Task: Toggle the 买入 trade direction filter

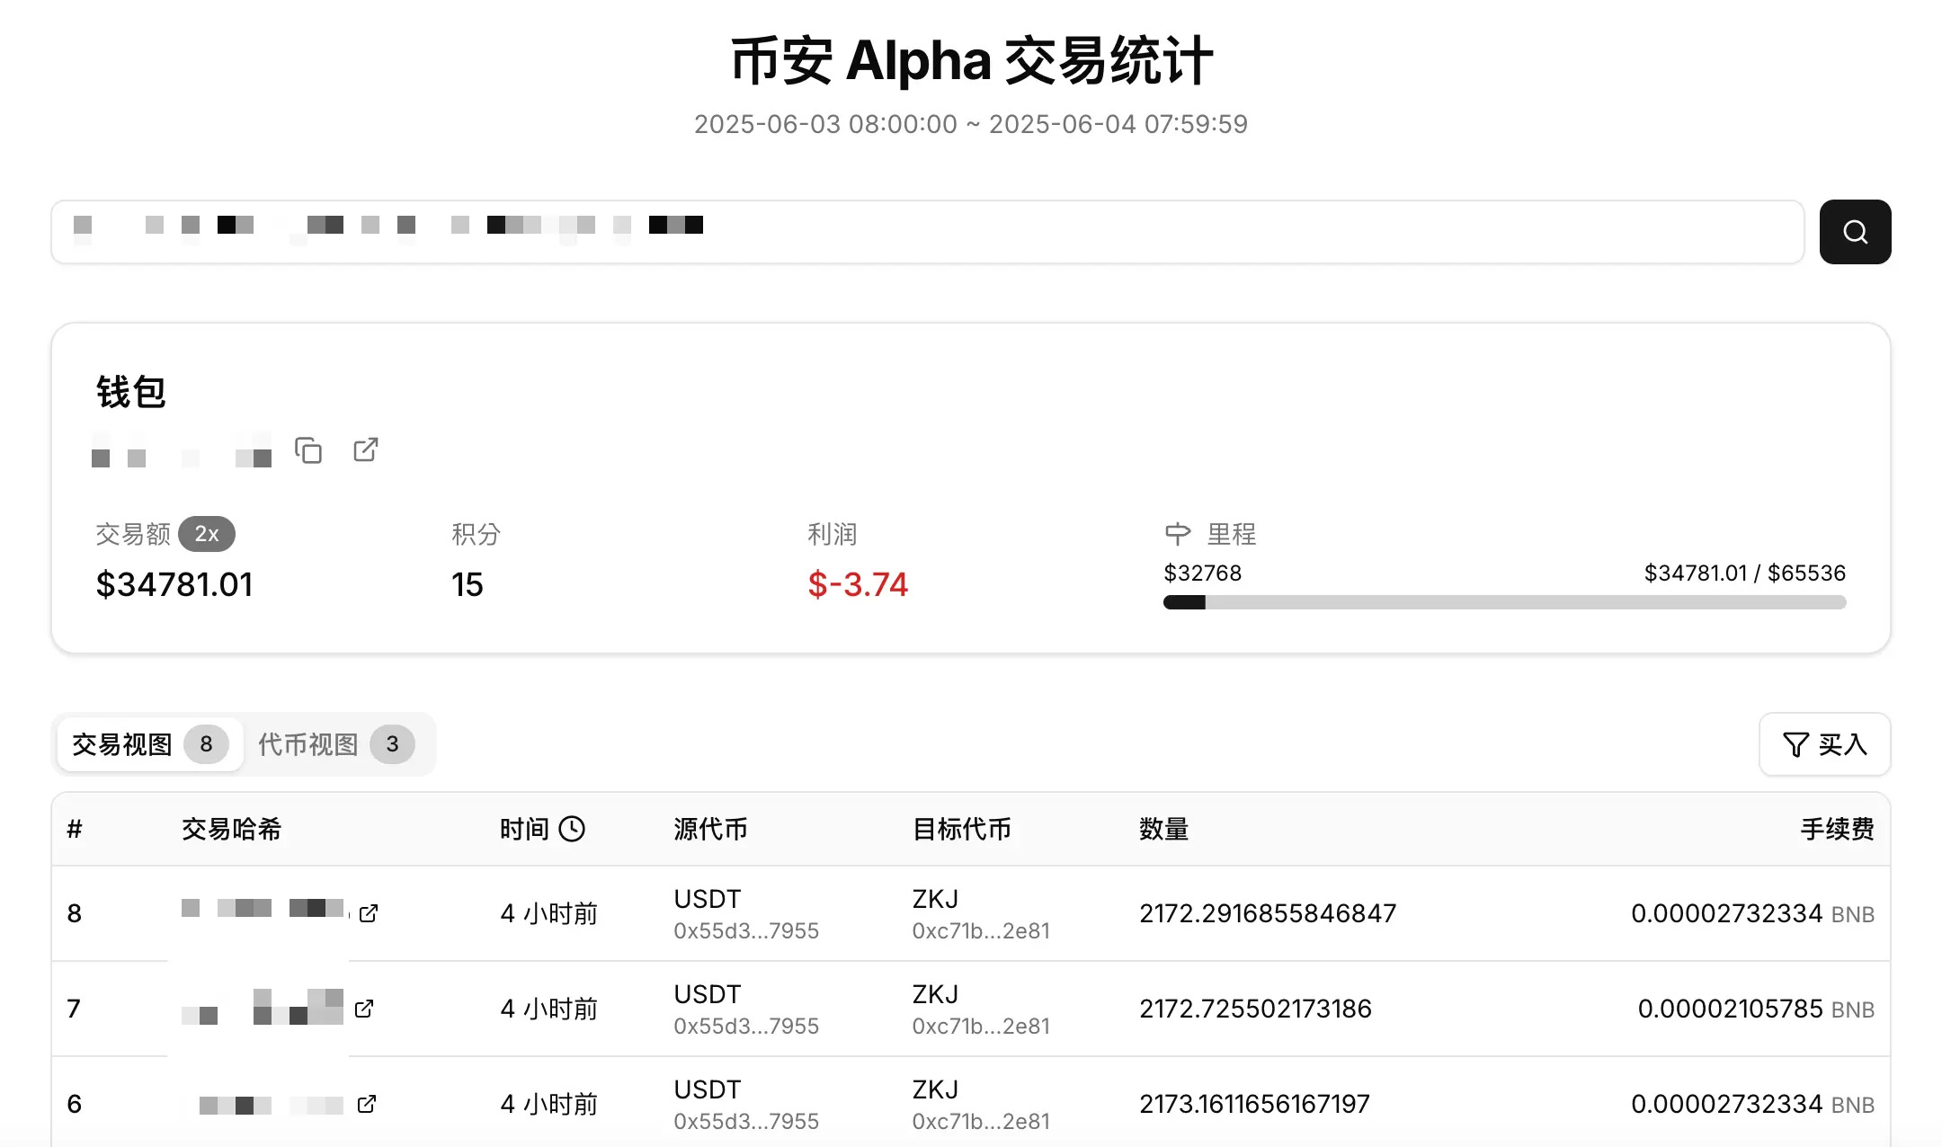Action: pyautogui.click(x=1825, y=744)
